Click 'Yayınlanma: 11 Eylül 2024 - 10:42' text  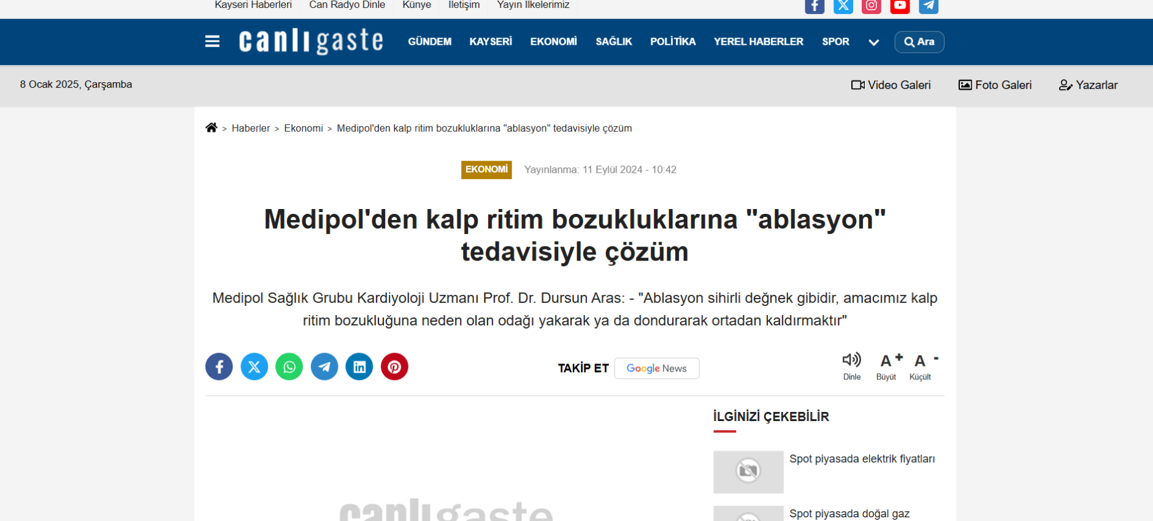600,170
